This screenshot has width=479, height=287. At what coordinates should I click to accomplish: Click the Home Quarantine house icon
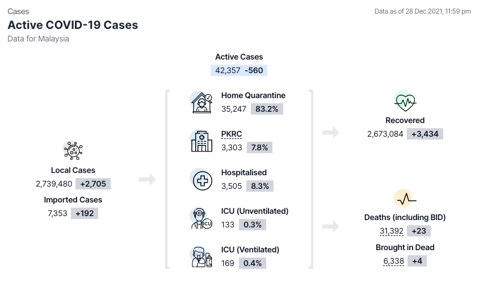point(201,103)
